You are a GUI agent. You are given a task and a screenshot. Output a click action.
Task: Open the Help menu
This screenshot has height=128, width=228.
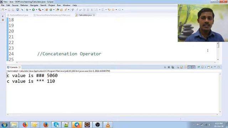click(74, 5)
